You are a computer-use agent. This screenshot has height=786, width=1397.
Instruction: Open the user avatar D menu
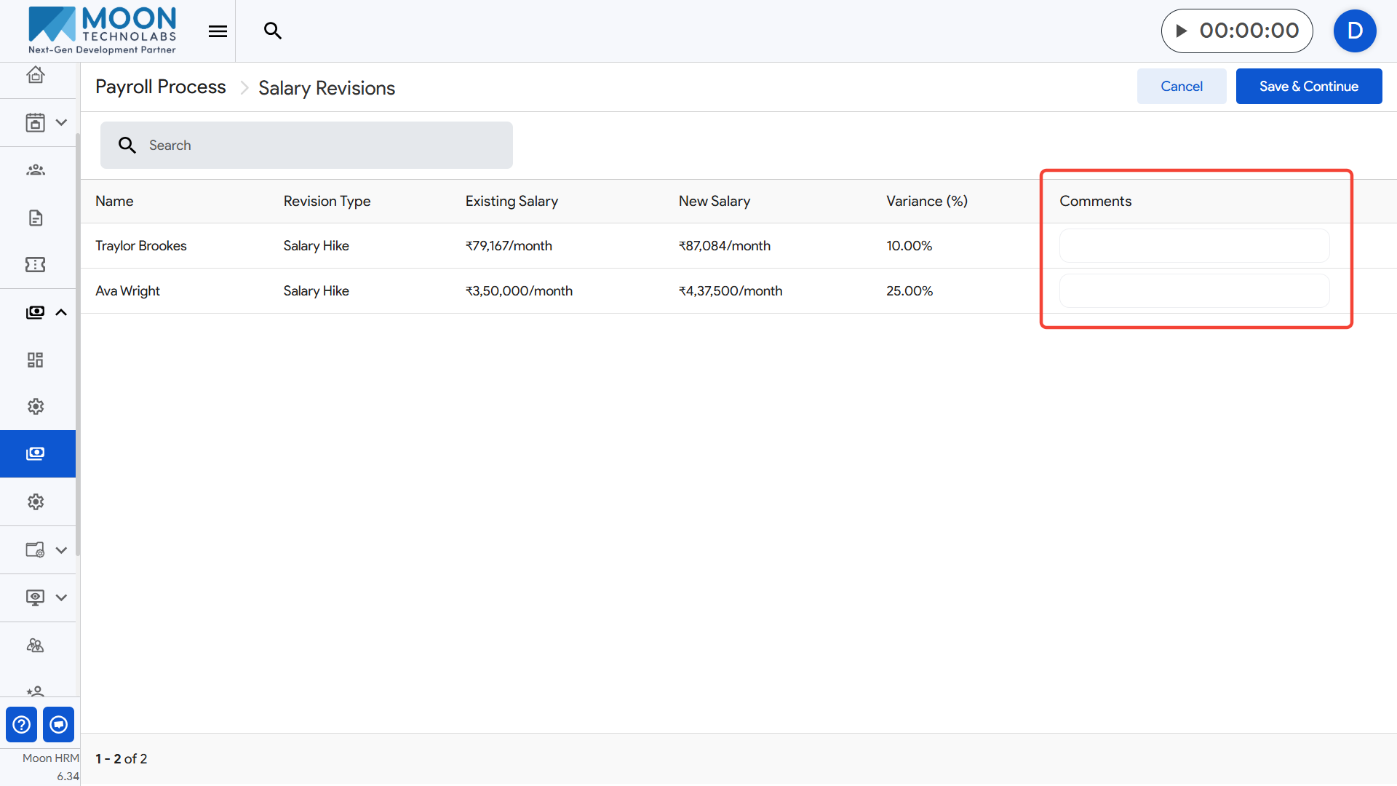pyautogui.click(x=1354, y=31)
